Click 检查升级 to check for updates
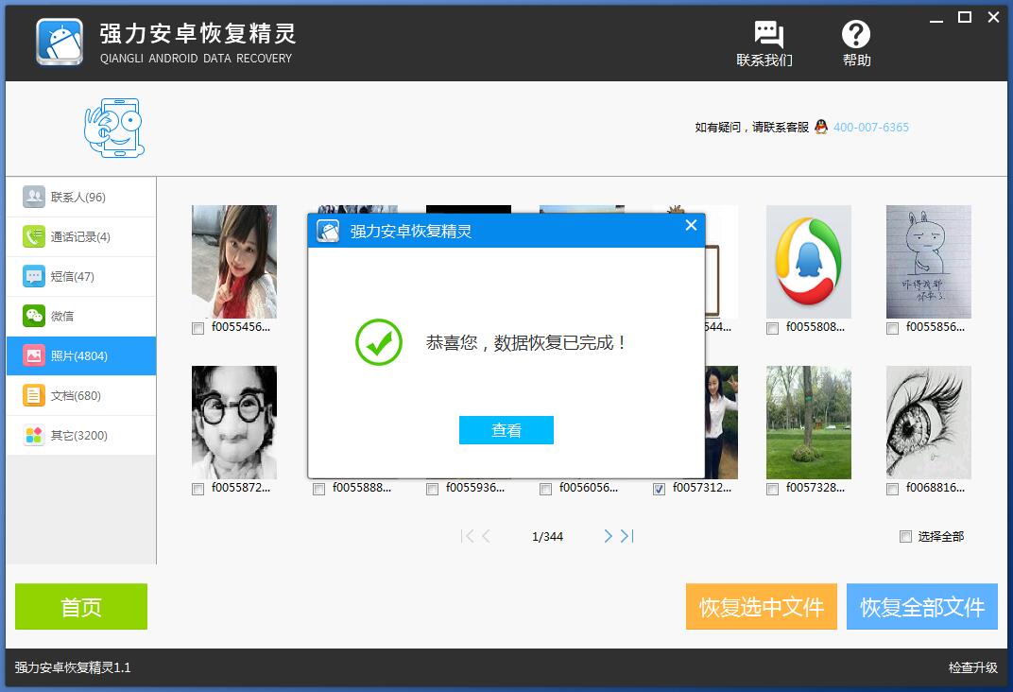This screenshot has height=692, width=1013. (975, 666)
